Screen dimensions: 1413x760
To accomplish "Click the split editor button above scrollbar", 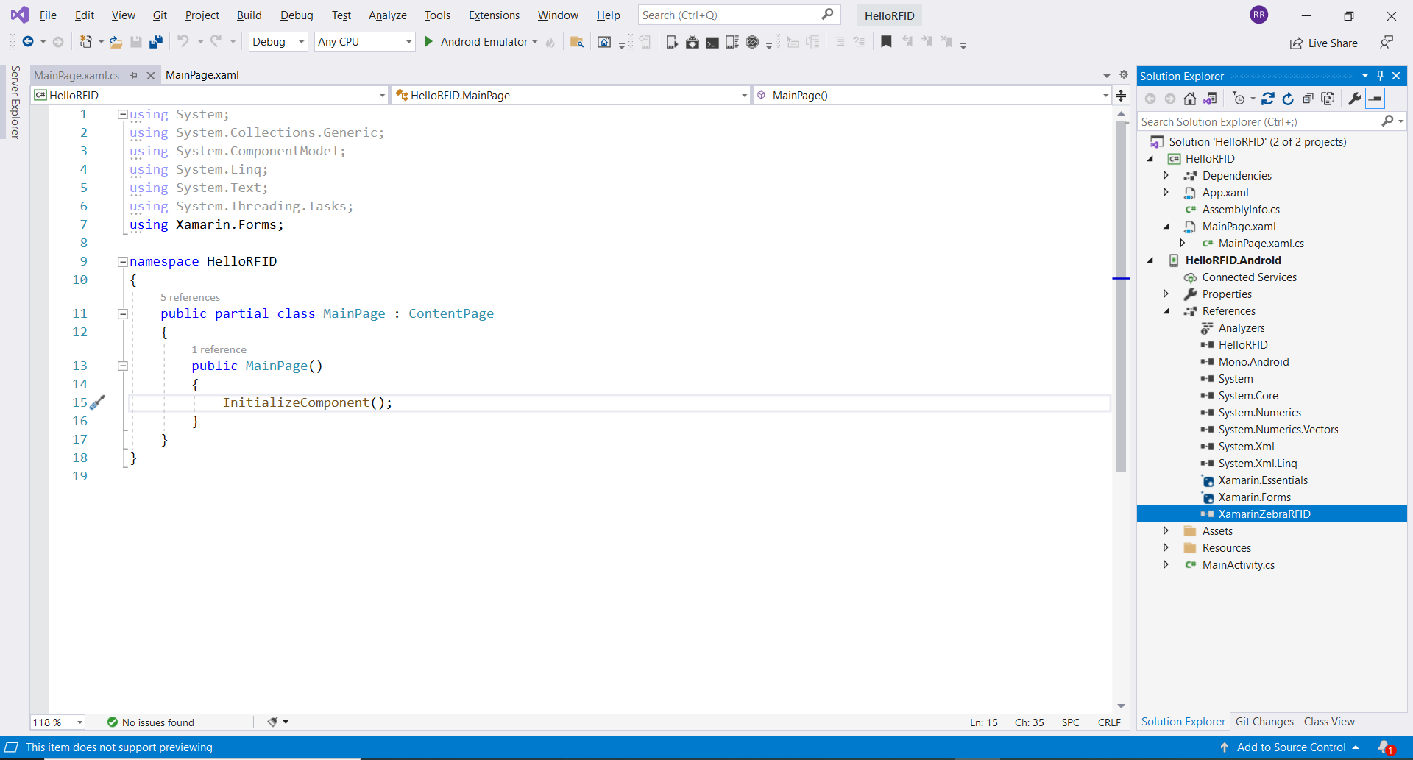I will pos(1121,96).
